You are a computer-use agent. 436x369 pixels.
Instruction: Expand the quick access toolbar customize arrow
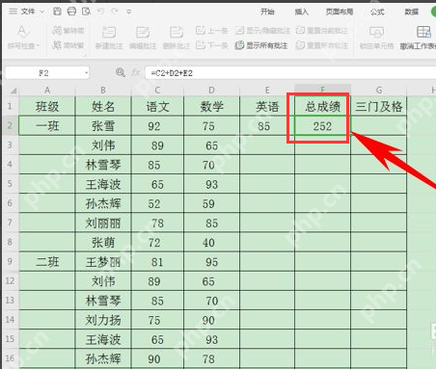[x=129, y=12]
